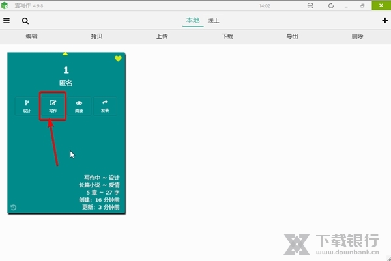Click the 拷贝 button
391x261 pixels.
click(x=97, y=37)
